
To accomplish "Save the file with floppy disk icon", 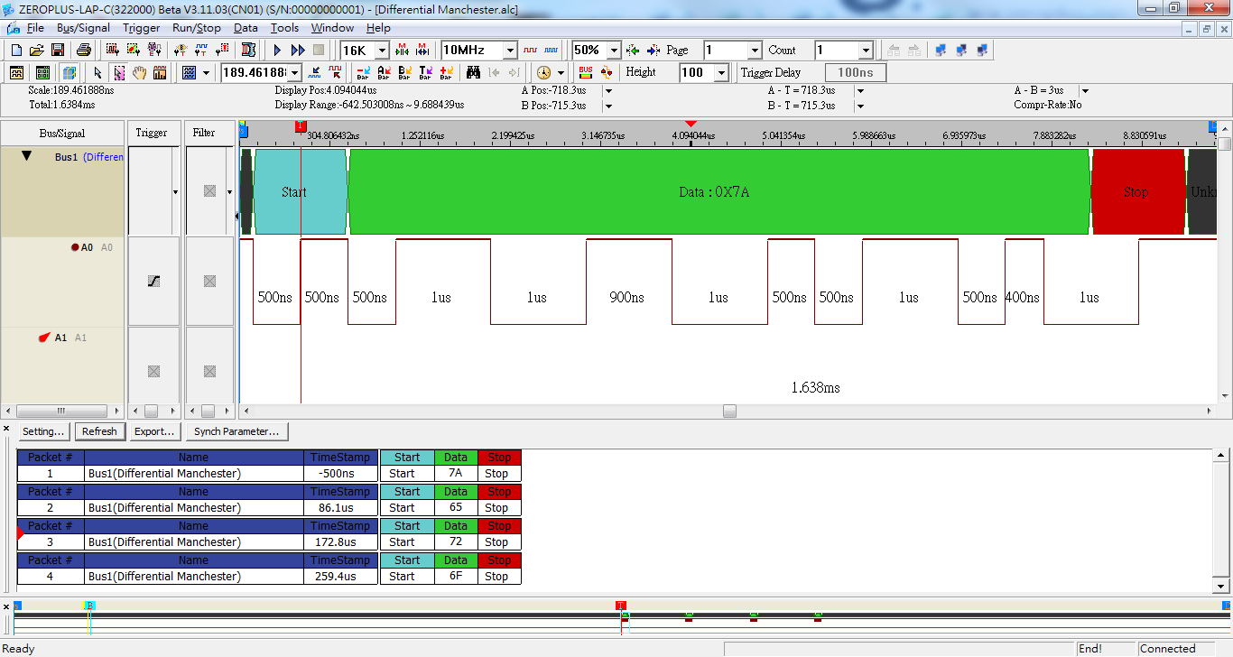I will tap(58, 51).
